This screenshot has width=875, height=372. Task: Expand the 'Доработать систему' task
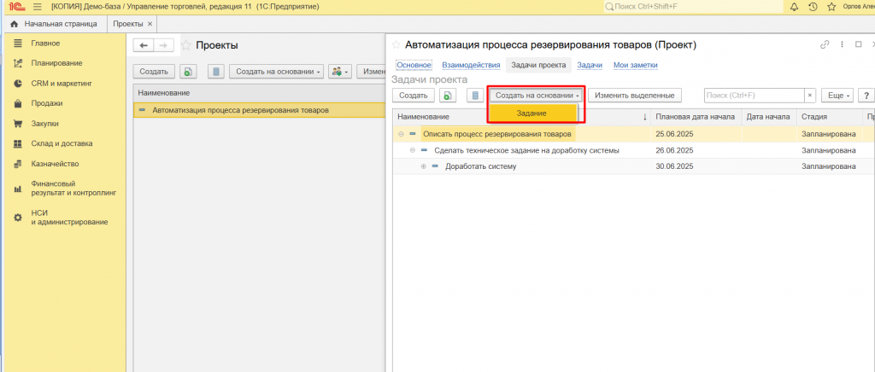[x=423, y=166]
